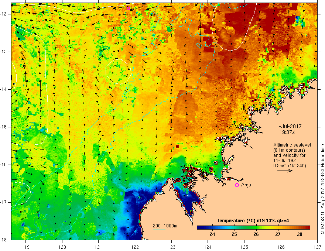Click the '120' longitude axis label
This screenshot has width=325, height=251.
(x=62, y=247)
